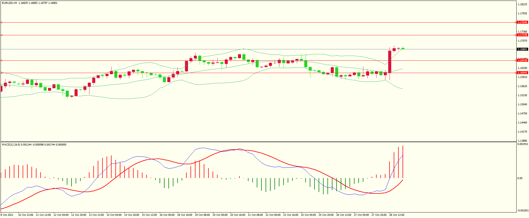Select the 1.17248 horizontal line price tag

click(x=522, y=35)
